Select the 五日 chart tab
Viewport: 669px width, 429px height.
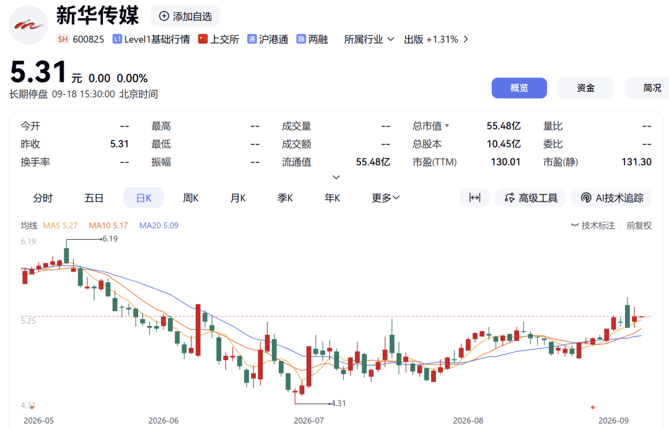[94, 198]
